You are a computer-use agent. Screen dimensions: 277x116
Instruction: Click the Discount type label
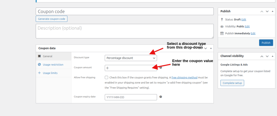click(x=81, y=58)
